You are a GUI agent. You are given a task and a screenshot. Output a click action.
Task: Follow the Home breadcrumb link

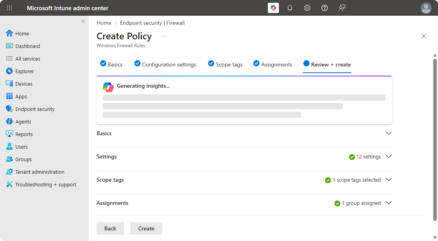[x=104, y=23]
